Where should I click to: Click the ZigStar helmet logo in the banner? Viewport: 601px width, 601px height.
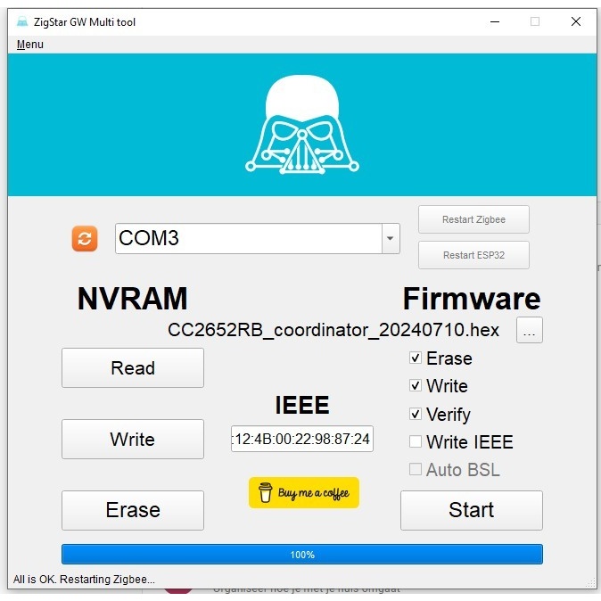(302, 125)
